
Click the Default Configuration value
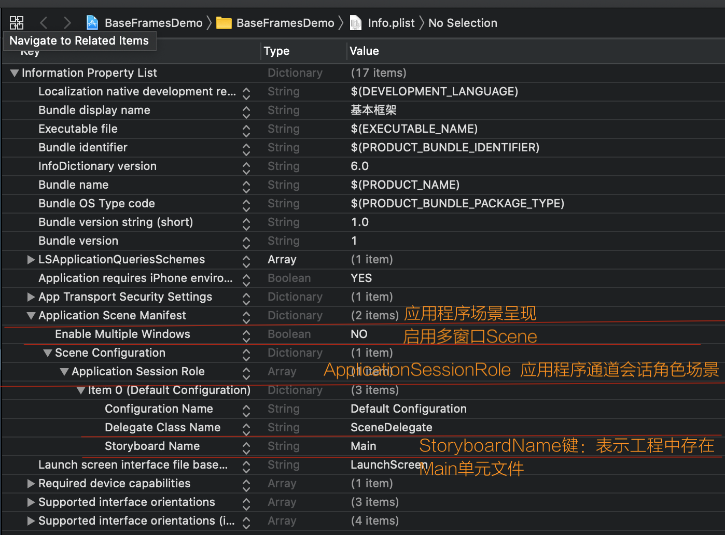coord(409,409)
